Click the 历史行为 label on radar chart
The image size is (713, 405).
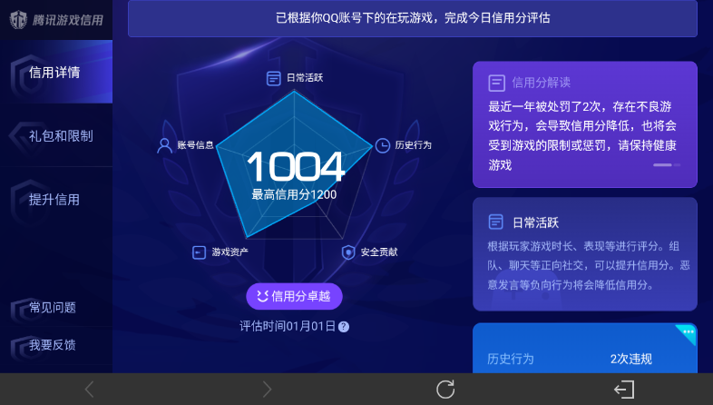pyautogui.click(x=414, y=145)
